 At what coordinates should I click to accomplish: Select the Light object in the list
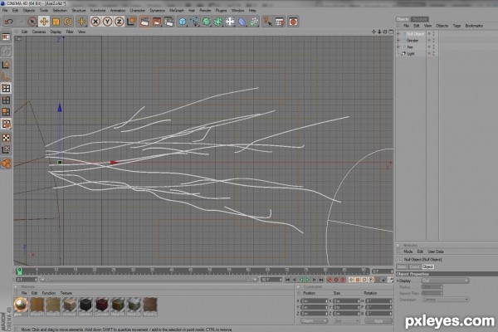tap(411, 54)
